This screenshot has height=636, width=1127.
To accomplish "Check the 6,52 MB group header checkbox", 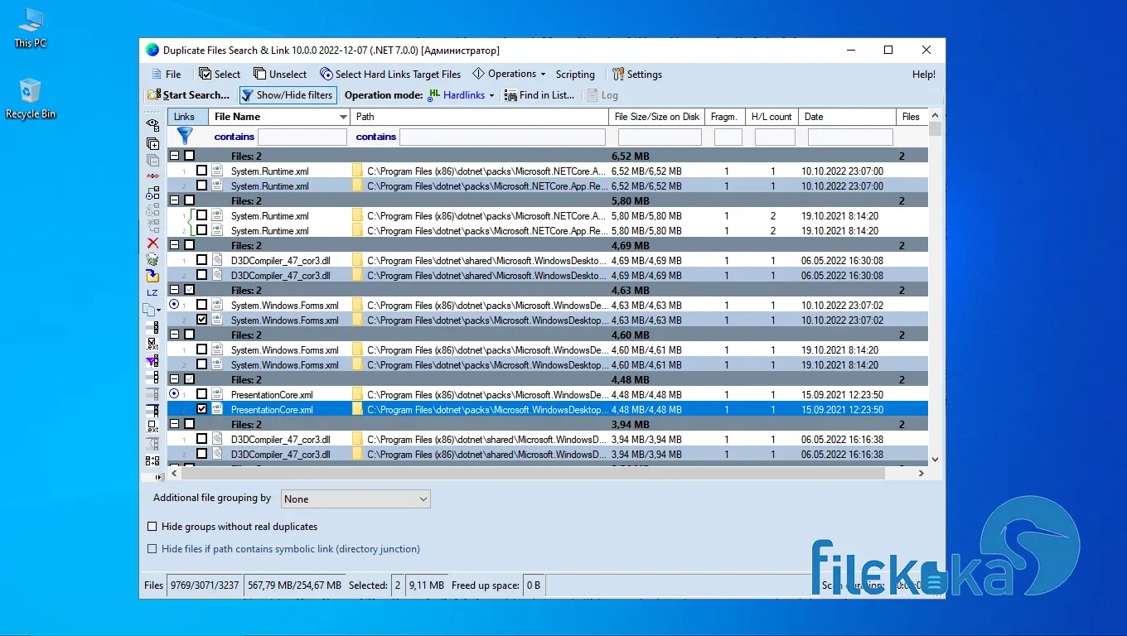I will click(190, 156).
